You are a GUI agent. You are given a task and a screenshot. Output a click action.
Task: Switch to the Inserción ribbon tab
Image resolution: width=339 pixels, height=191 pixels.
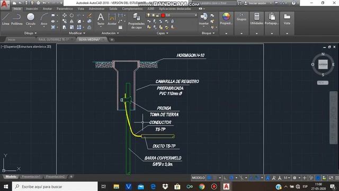coord(32,8)
